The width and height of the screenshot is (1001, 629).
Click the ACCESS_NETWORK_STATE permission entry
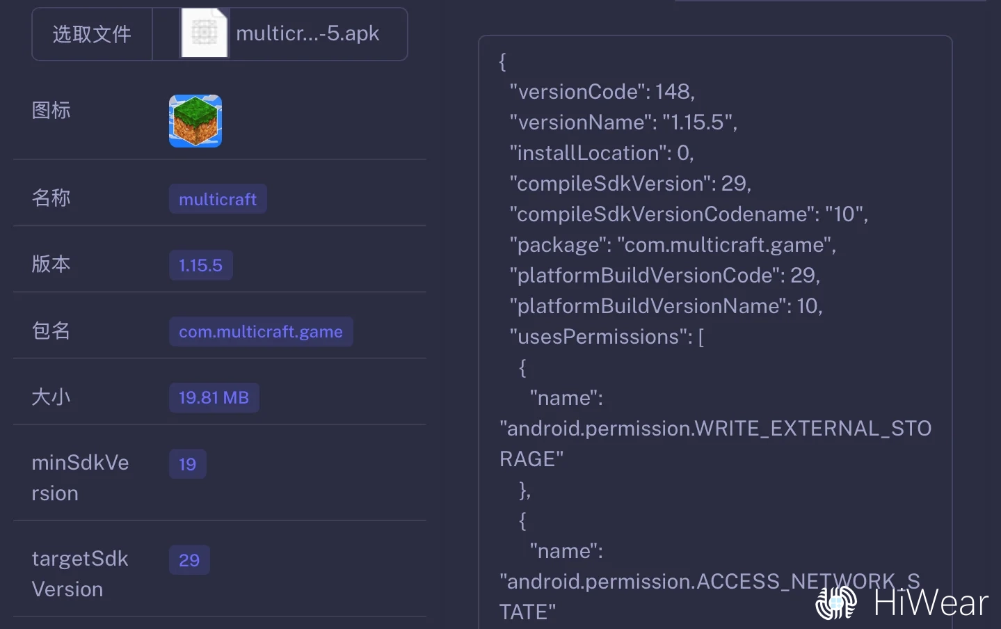tap(710, 582)
